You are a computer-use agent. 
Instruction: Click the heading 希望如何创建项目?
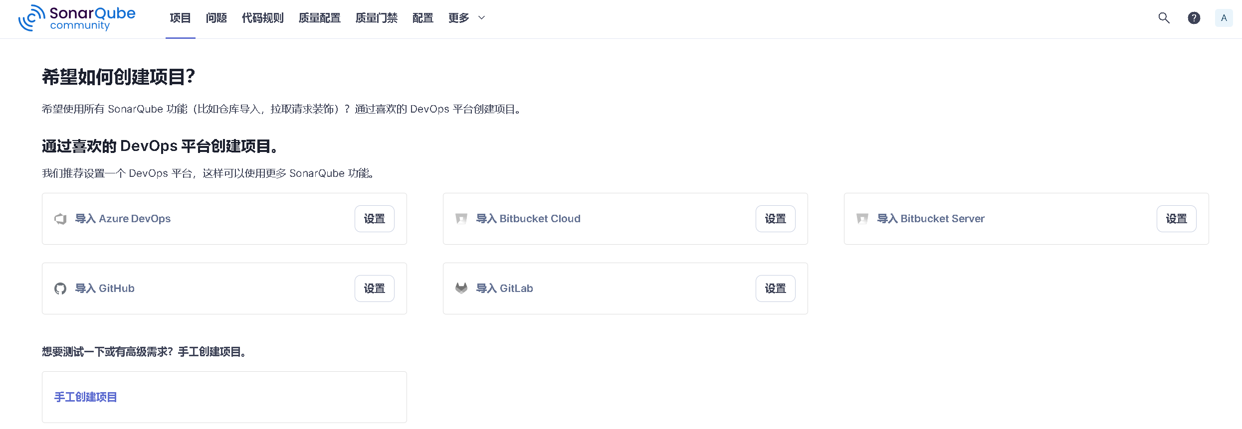[118, 77]
